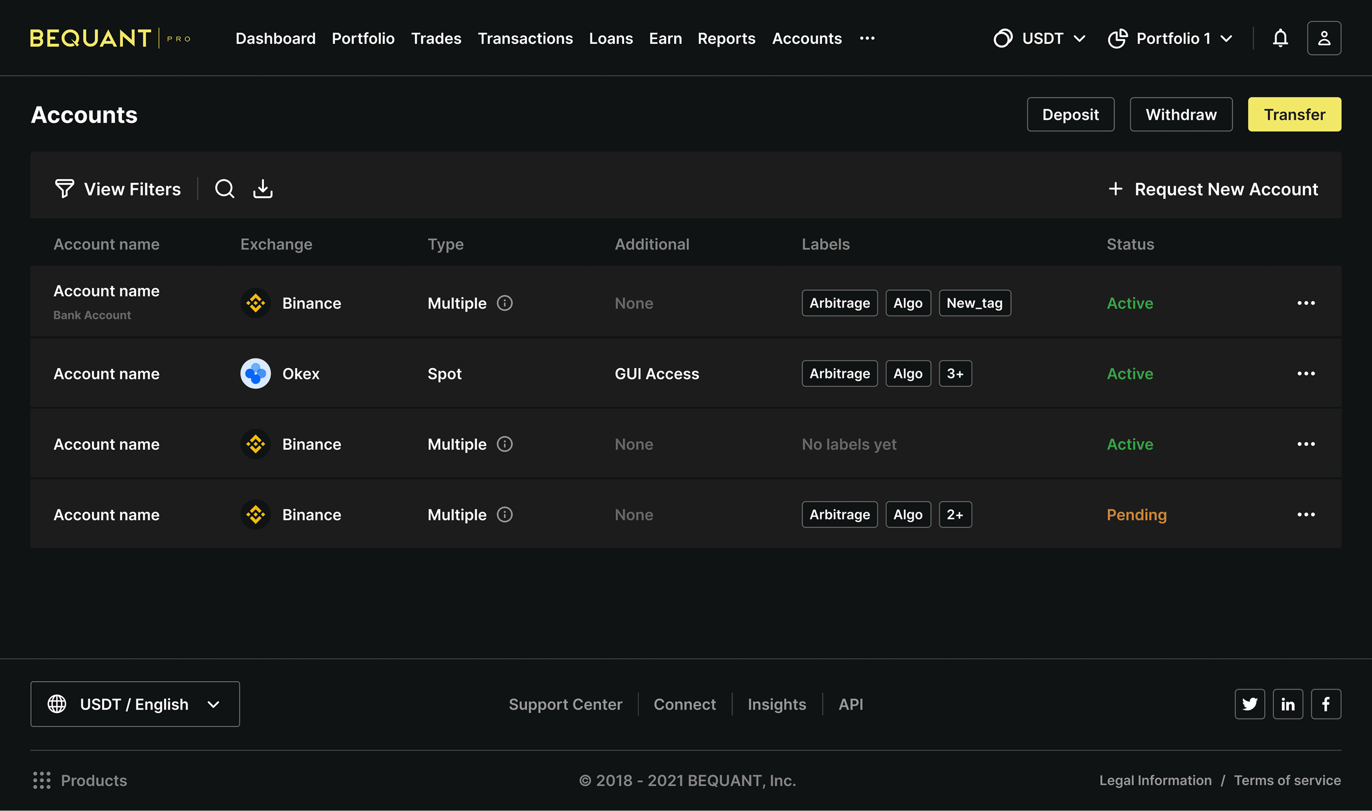This screenshot has height=811, width=1372.
Task: Click Request New Account
Action: click(1213, 189)
